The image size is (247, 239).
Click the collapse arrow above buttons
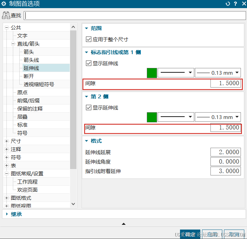click(x=123, y=224)
